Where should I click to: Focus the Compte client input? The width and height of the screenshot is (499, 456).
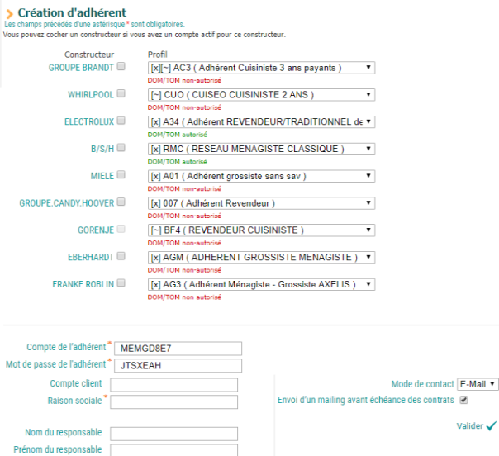tap(173, 385)
